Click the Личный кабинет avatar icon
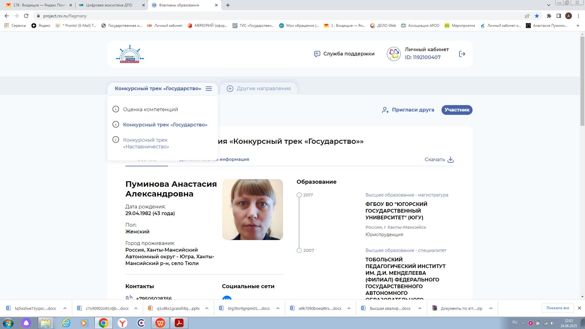 394,54
